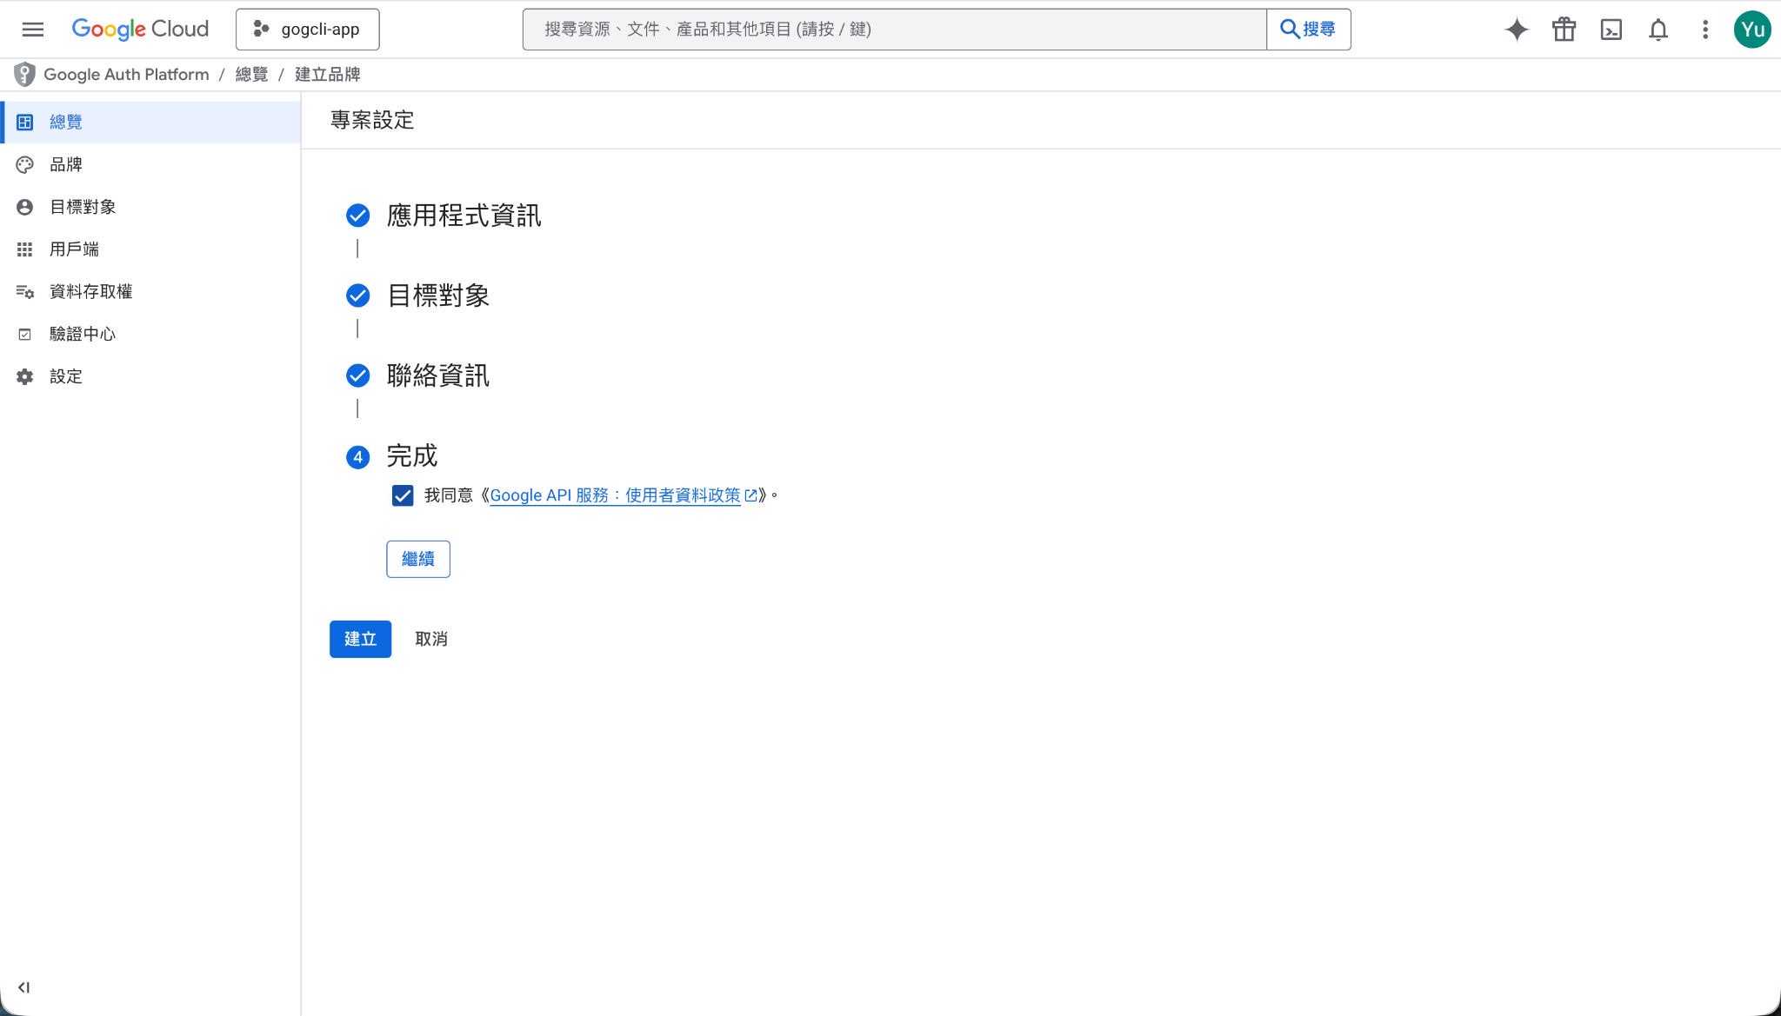This screenshot has height=1016, width=1781.
Task: Click the Gemini sparkle assistant icon
Action: 1516,29
